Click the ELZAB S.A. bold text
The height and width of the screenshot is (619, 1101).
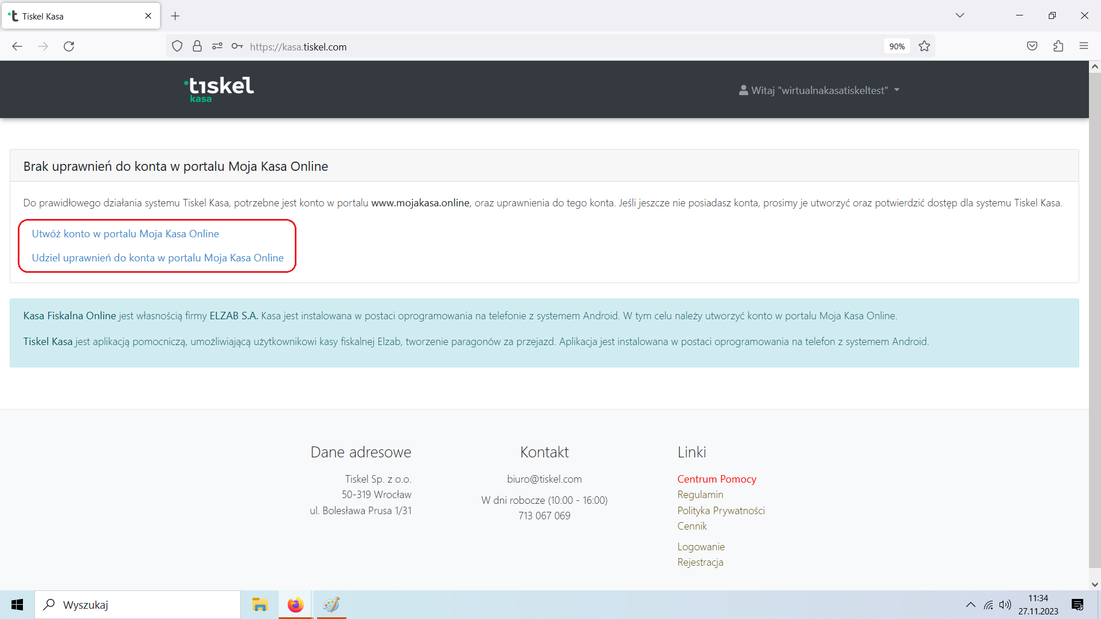click(x=233, y=316)
